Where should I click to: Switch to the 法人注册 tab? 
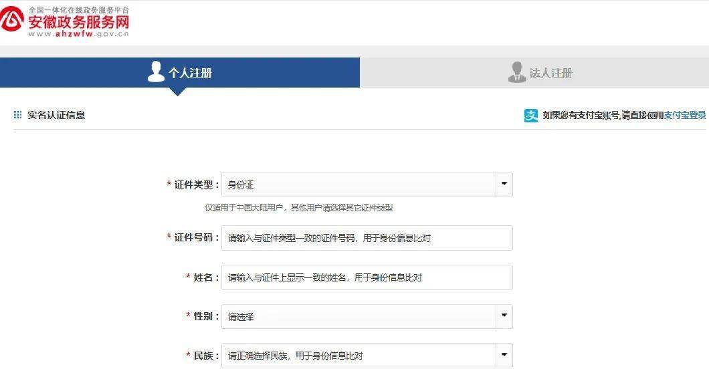534,72
